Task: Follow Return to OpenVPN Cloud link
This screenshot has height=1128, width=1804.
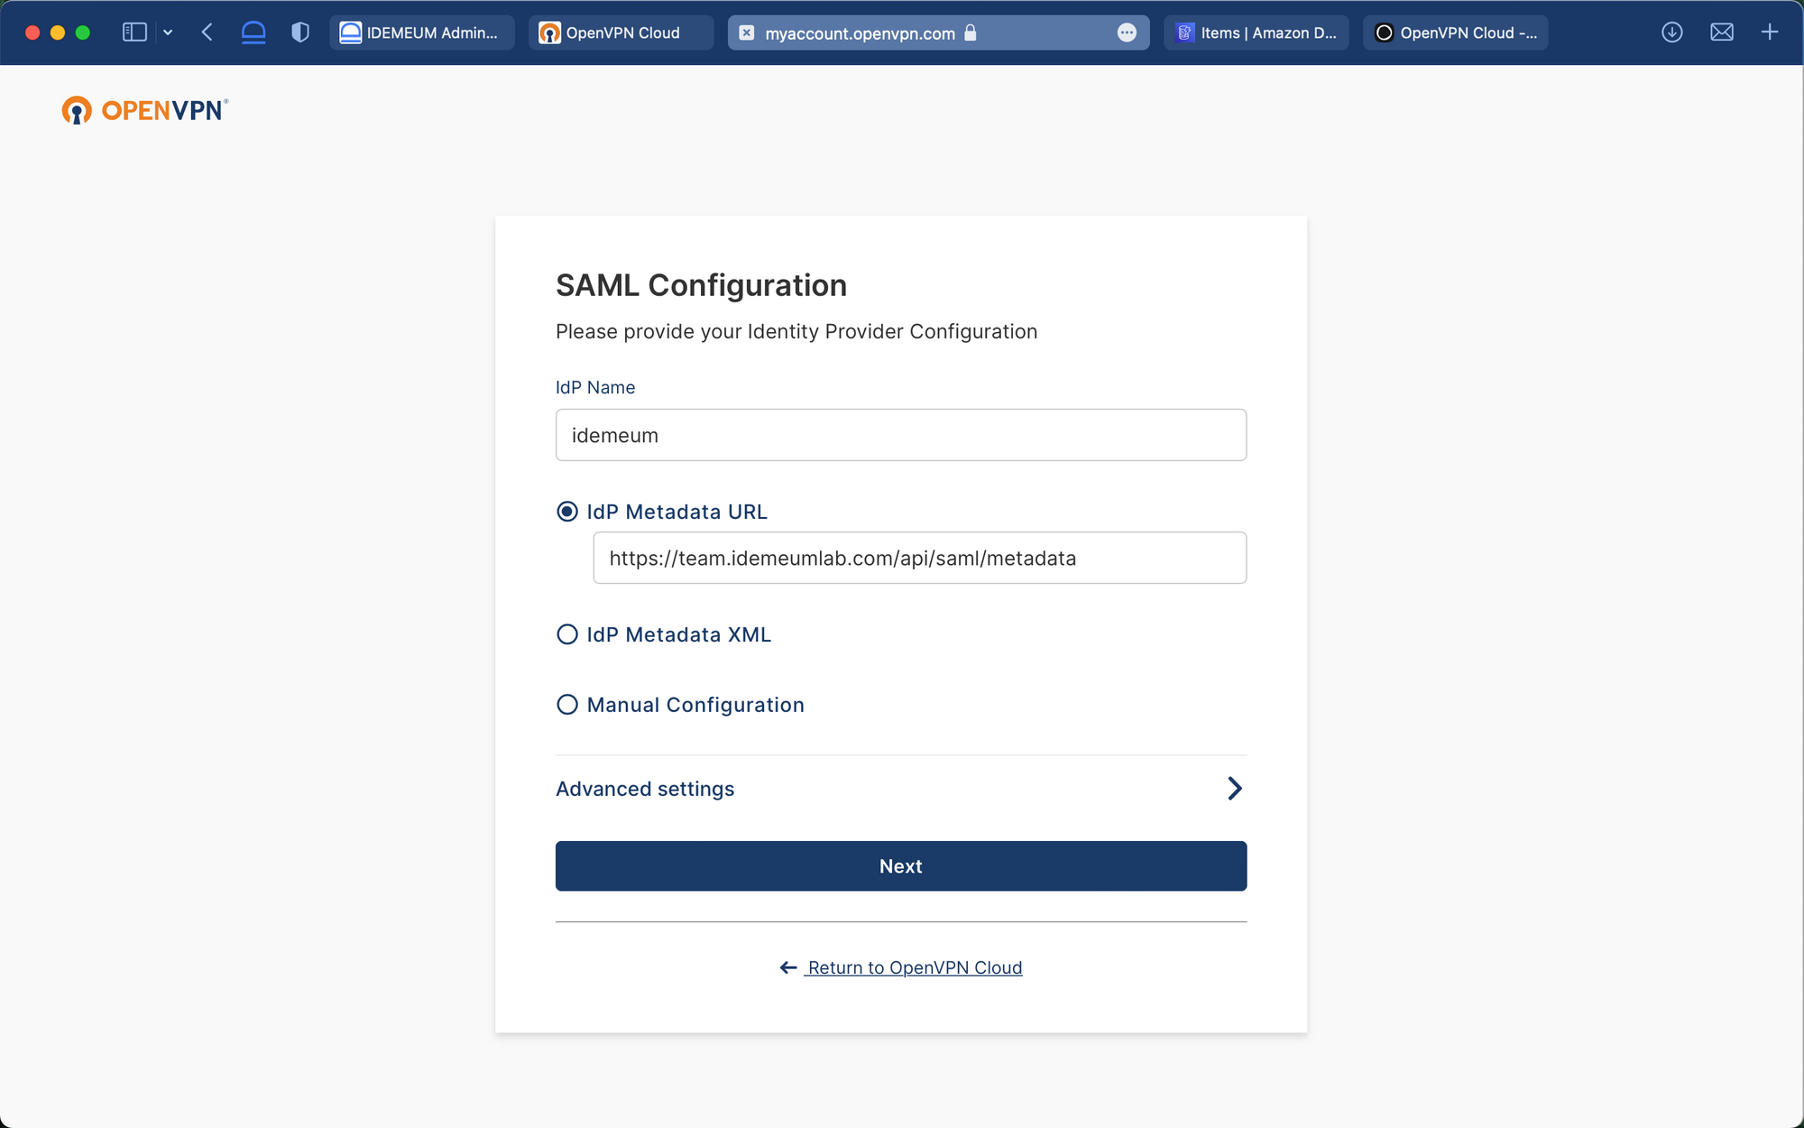Action: (x=915, y=967)
